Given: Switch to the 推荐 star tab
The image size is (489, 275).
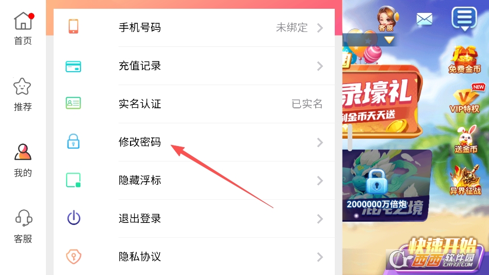Looking at the screenshot, I should point(23,94).
